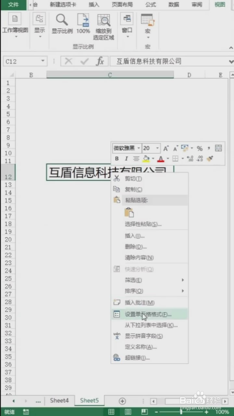Open accounting format dropdown arrow
This screenshot has width=234, height=416.
pos(192,148)
